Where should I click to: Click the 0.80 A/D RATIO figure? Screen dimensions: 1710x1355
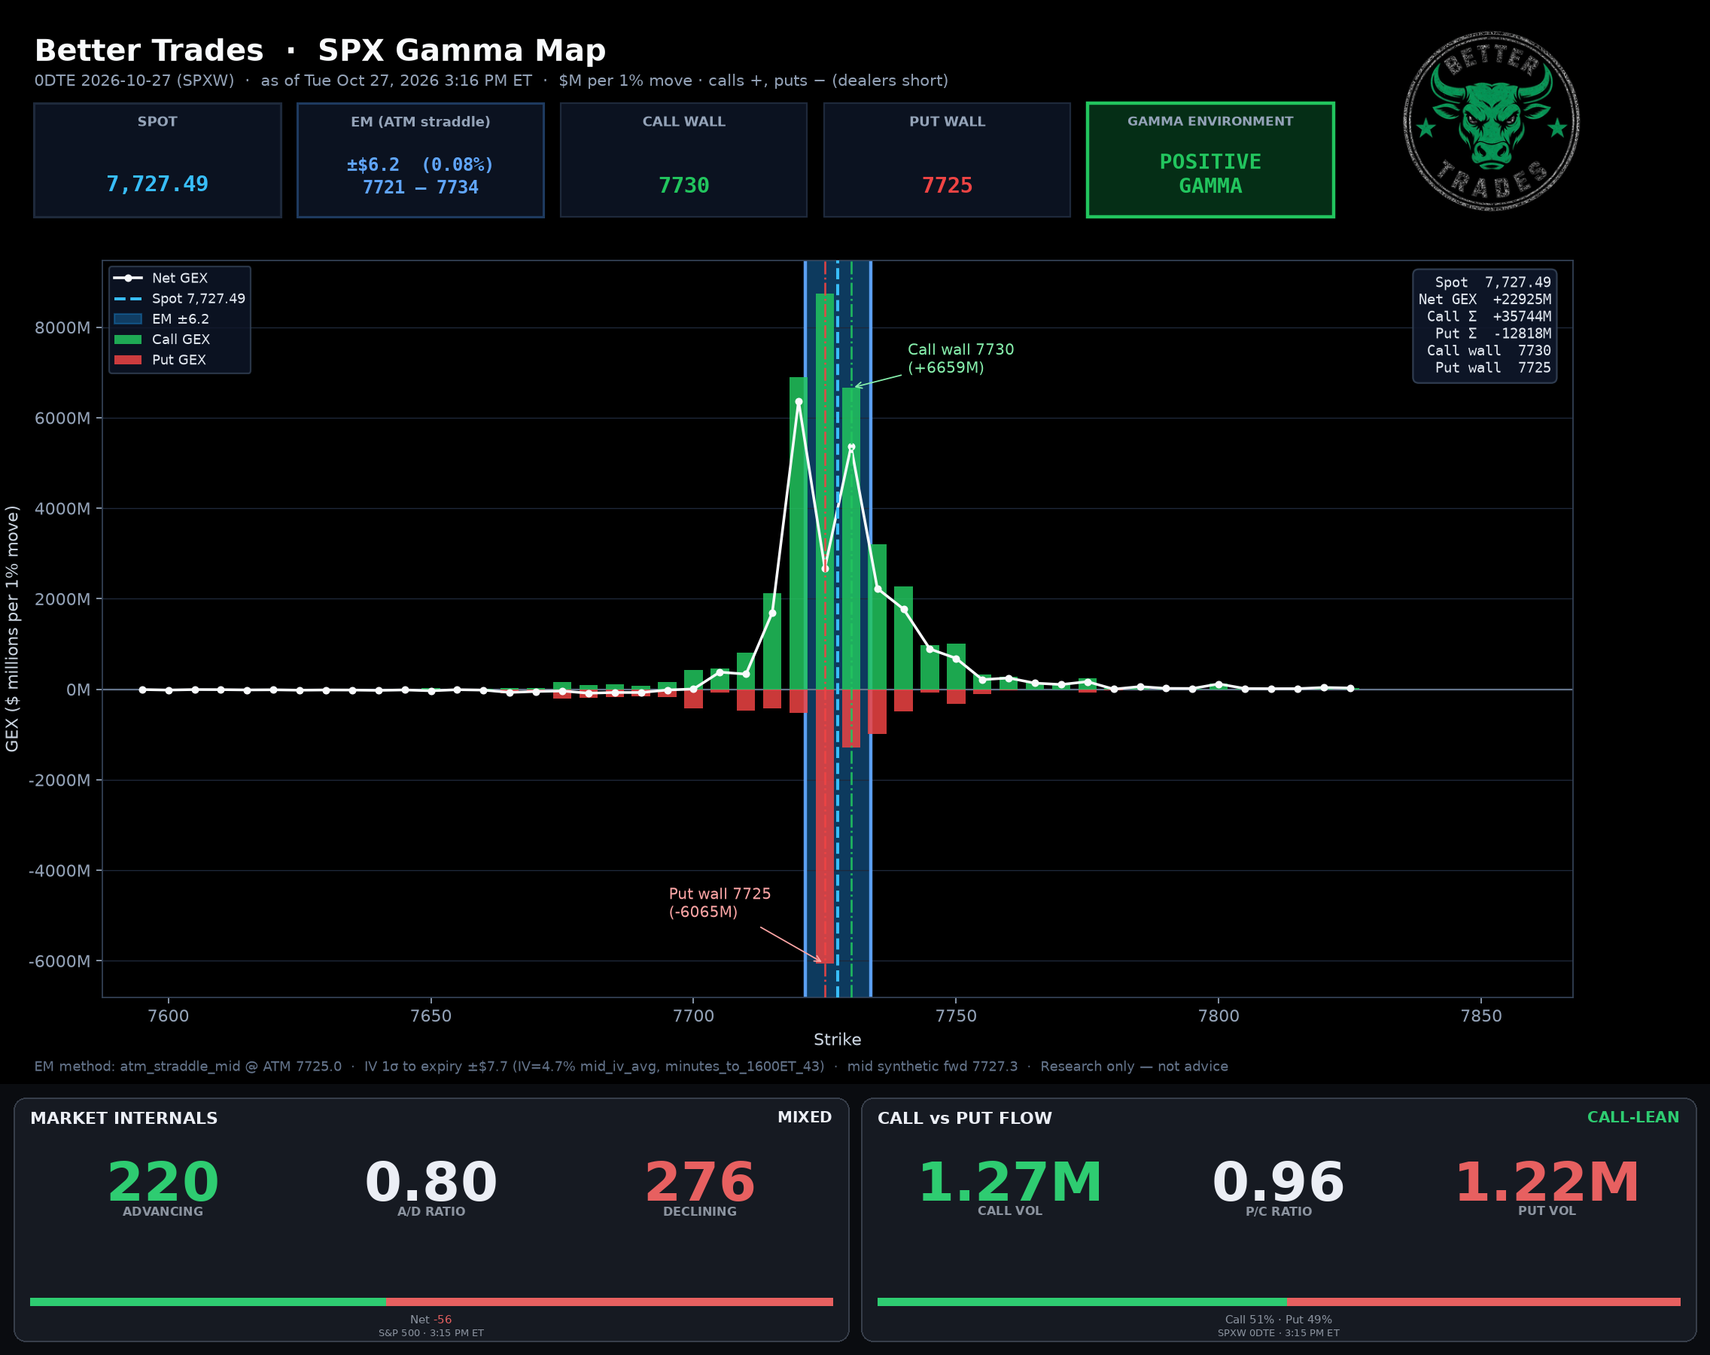click(x=431, y=1182)
